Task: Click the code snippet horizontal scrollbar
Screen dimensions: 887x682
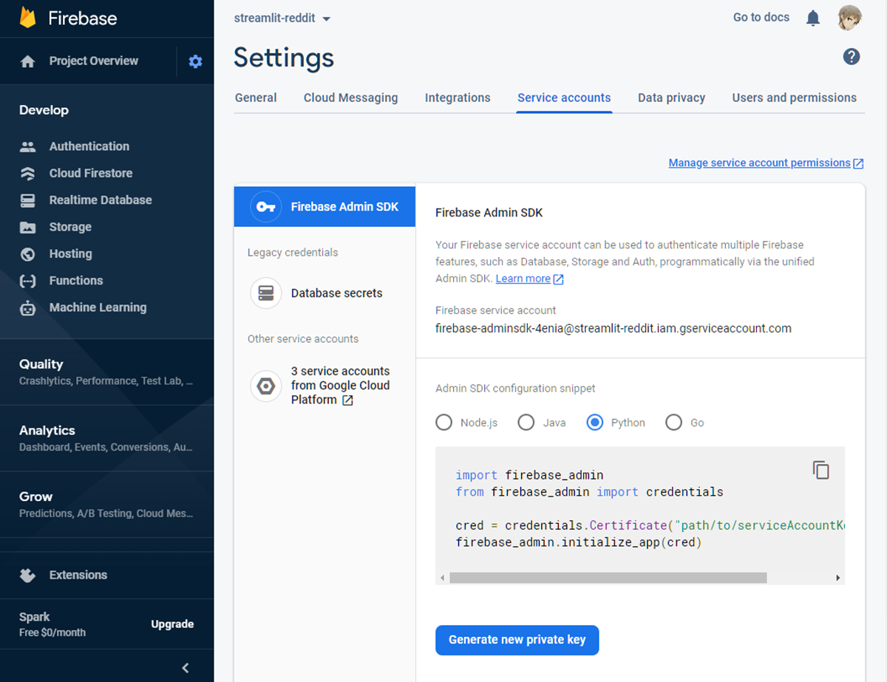Action: (x=608, y=578)
